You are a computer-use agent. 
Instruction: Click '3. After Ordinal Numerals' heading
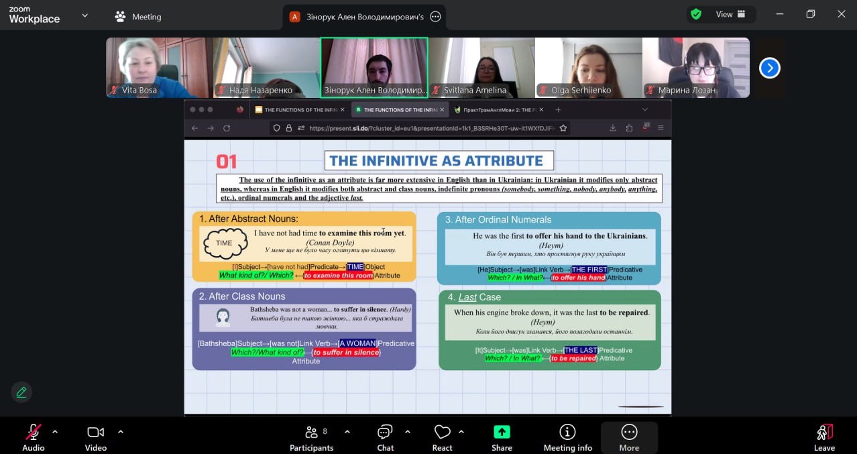498,219
